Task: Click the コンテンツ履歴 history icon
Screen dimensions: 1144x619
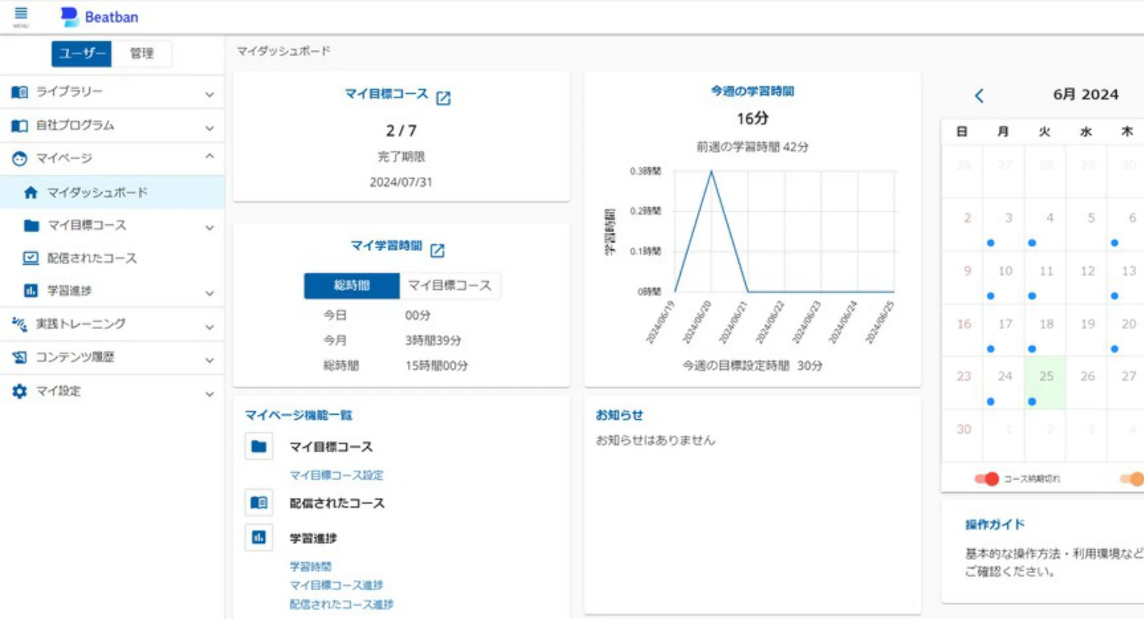Action: coord(20,358)
